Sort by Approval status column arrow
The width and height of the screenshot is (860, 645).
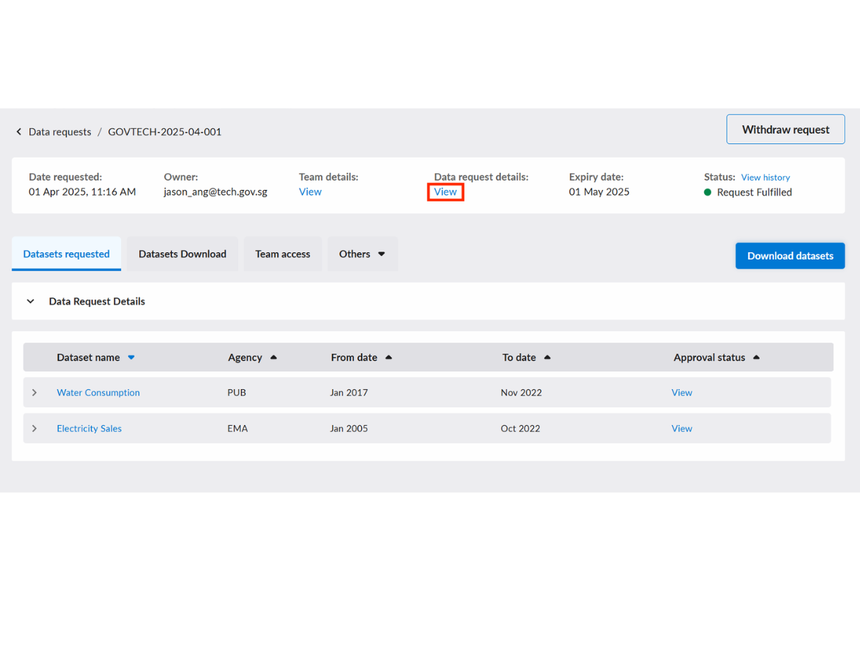click(x=757, y=358)
